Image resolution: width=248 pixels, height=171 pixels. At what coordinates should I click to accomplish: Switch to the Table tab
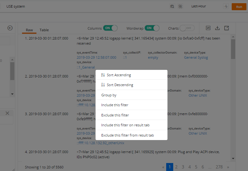click(44, 30)
